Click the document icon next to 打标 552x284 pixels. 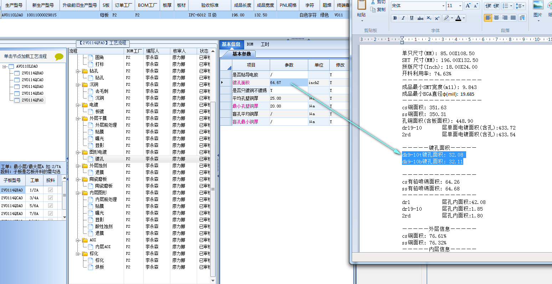coord(91,64)
